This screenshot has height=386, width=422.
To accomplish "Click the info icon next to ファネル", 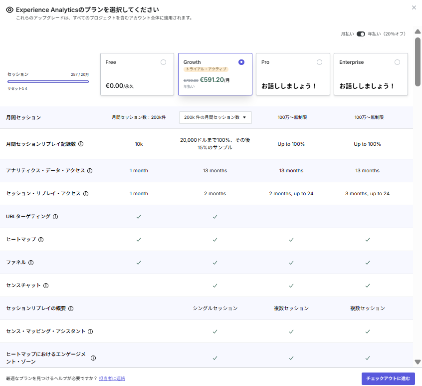I will coord(31,262).
